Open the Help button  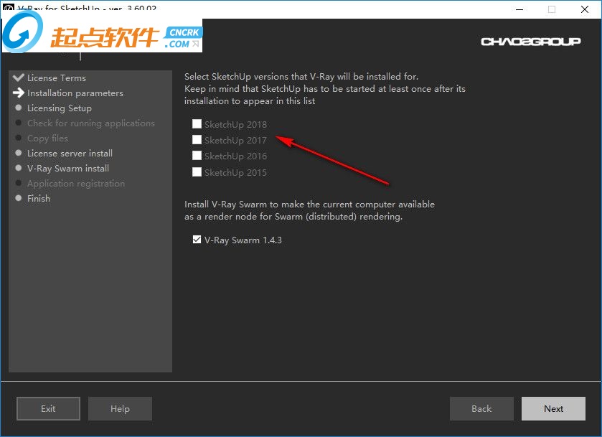point(120,408)
